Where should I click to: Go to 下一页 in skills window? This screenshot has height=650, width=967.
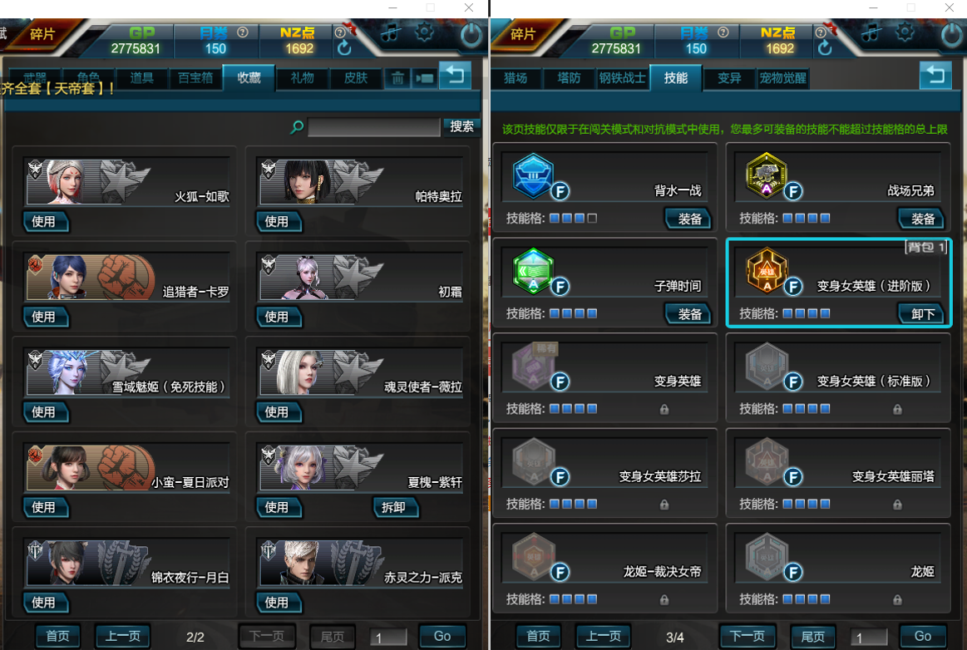point(747,636)
